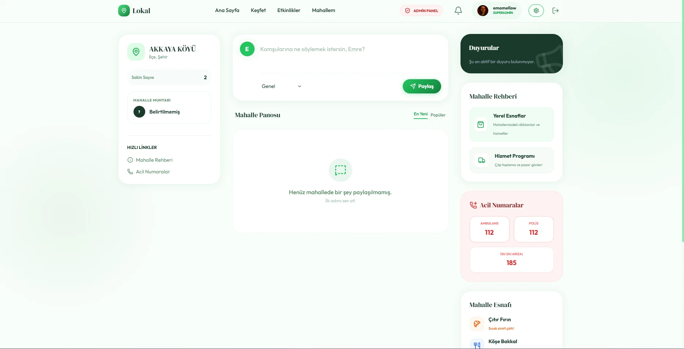
Task: Click the question mark muhtar avatar
Action: [139, 112]
